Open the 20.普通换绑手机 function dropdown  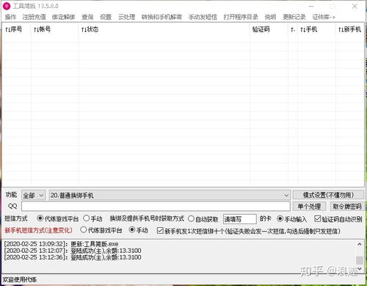pos(170,196)
